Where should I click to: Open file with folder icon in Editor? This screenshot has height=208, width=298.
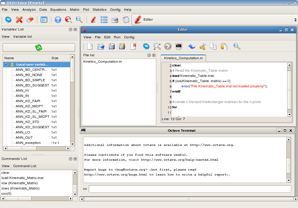coord(101,46)
